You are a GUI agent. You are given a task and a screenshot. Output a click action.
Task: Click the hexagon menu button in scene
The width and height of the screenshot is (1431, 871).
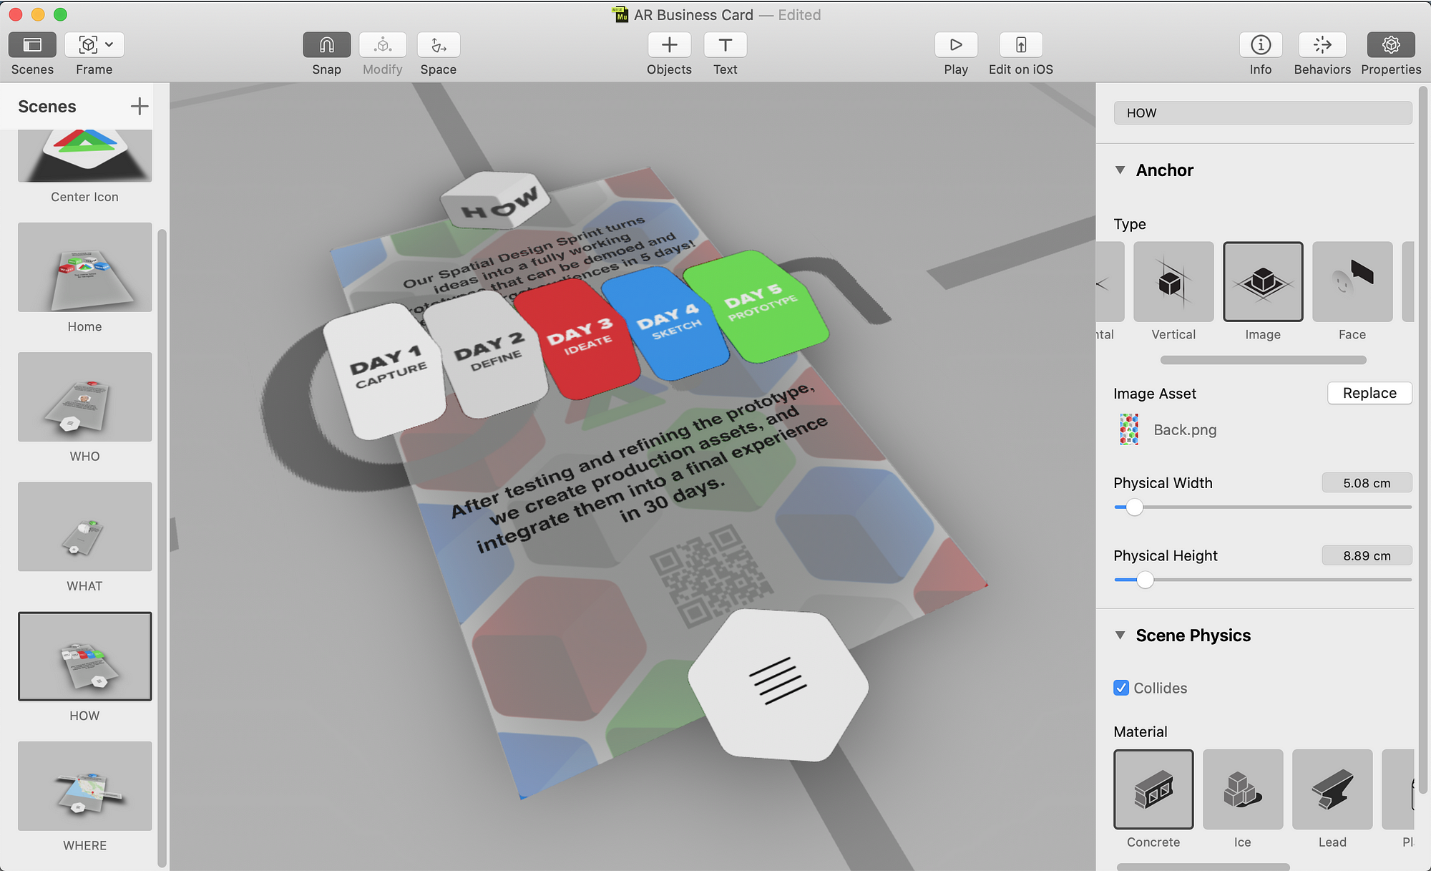778,684
